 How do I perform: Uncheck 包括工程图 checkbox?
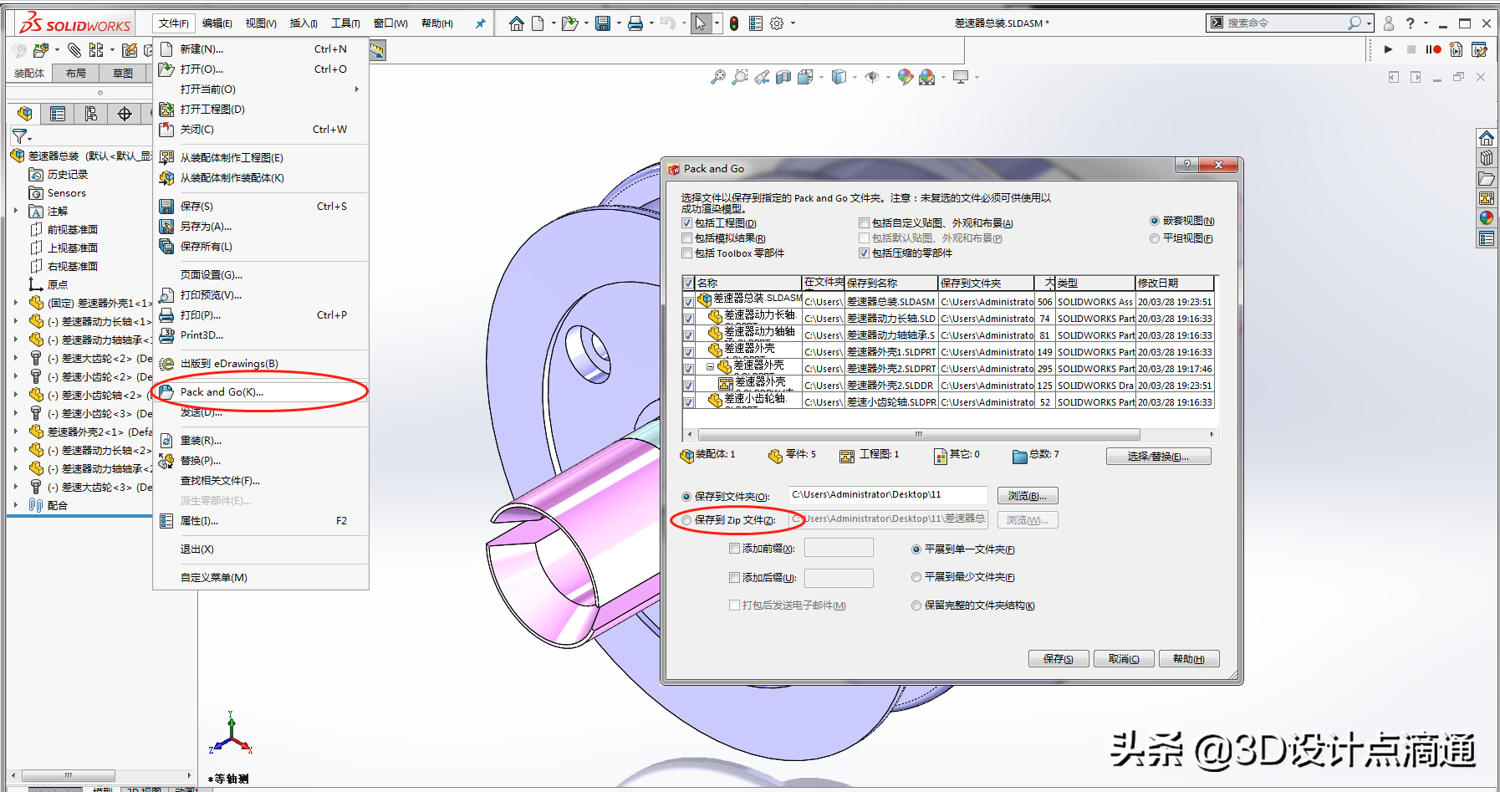click(x=686, y=223)
